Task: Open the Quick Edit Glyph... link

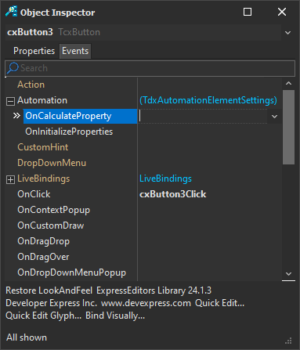Action: pos(43,316)
